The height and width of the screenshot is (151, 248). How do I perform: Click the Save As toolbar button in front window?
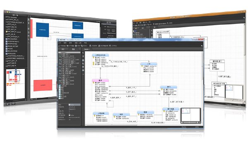(84, 46)
